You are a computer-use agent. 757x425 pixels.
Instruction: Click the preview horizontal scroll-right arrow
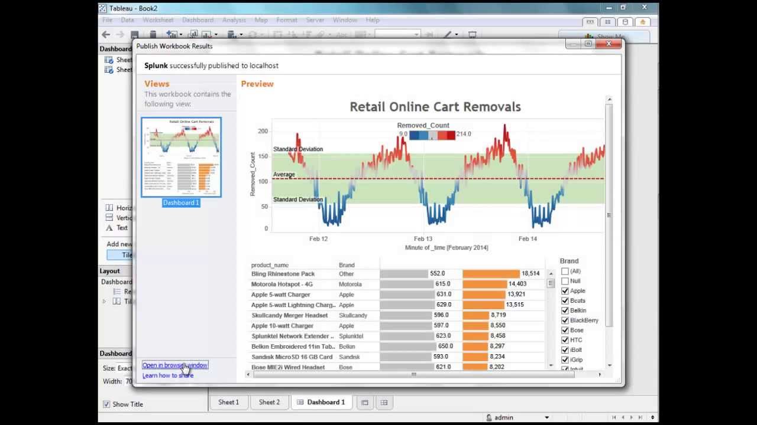click(600, 374)
